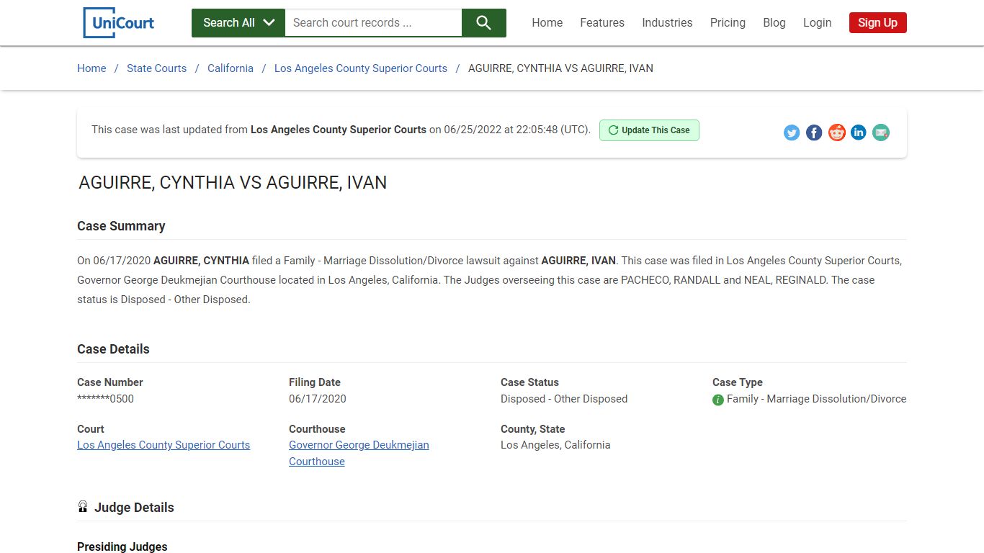Click the Update This Case button
Screen dimensions: 984x553
pyautogui.click(x=649, y=130)
